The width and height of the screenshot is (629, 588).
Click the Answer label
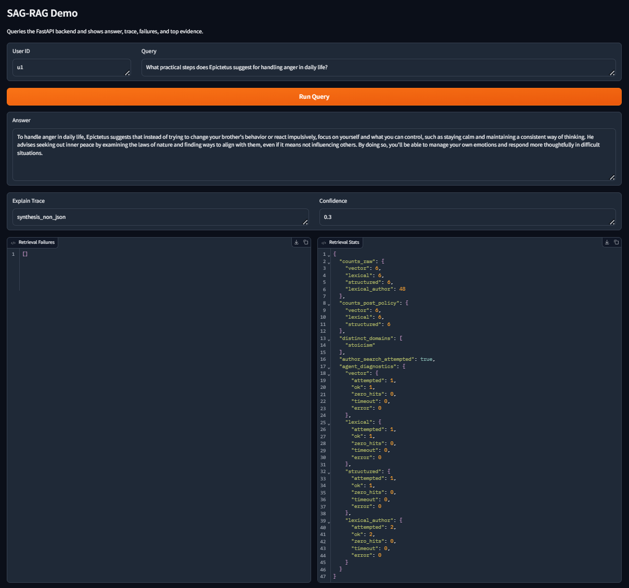click(21, 121)
